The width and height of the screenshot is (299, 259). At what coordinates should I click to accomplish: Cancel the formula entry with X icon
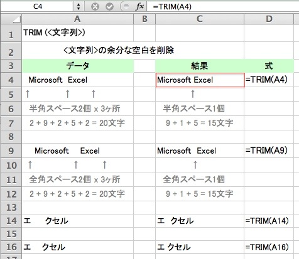tap(95, 7)
